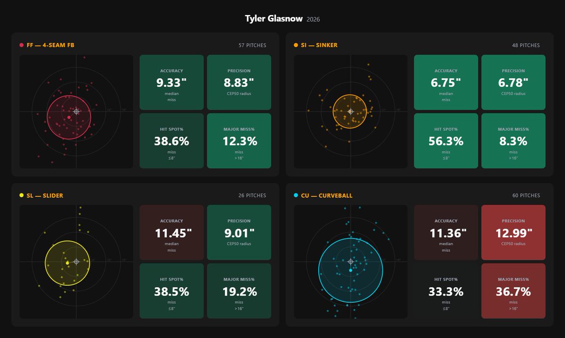Screen dimensions: 565x338
Task: Click the Tyler Glasnow title
Action: pos(274,18)
